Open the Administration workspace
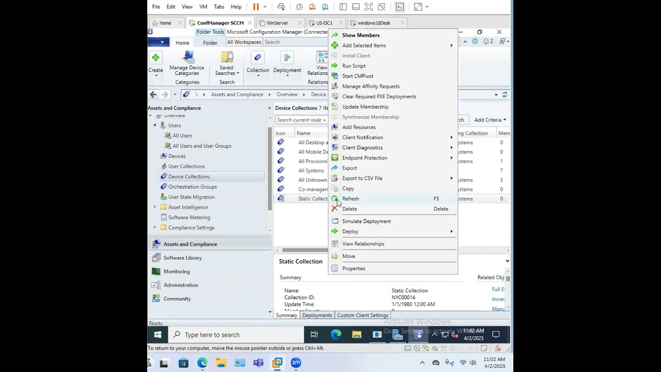661x372 pixels. pyautogui.click(x=181, y=285)
